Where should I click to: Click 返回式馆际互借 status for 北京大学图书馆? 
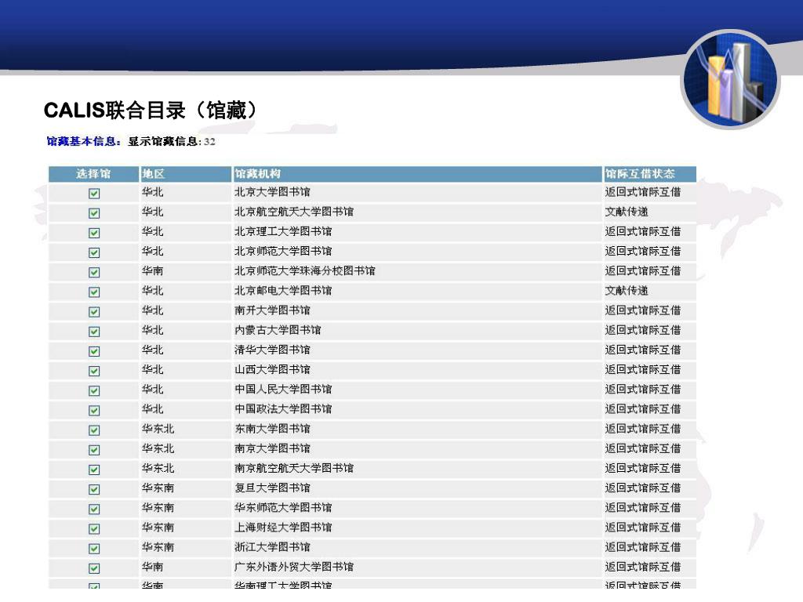[x=643, y=192]
